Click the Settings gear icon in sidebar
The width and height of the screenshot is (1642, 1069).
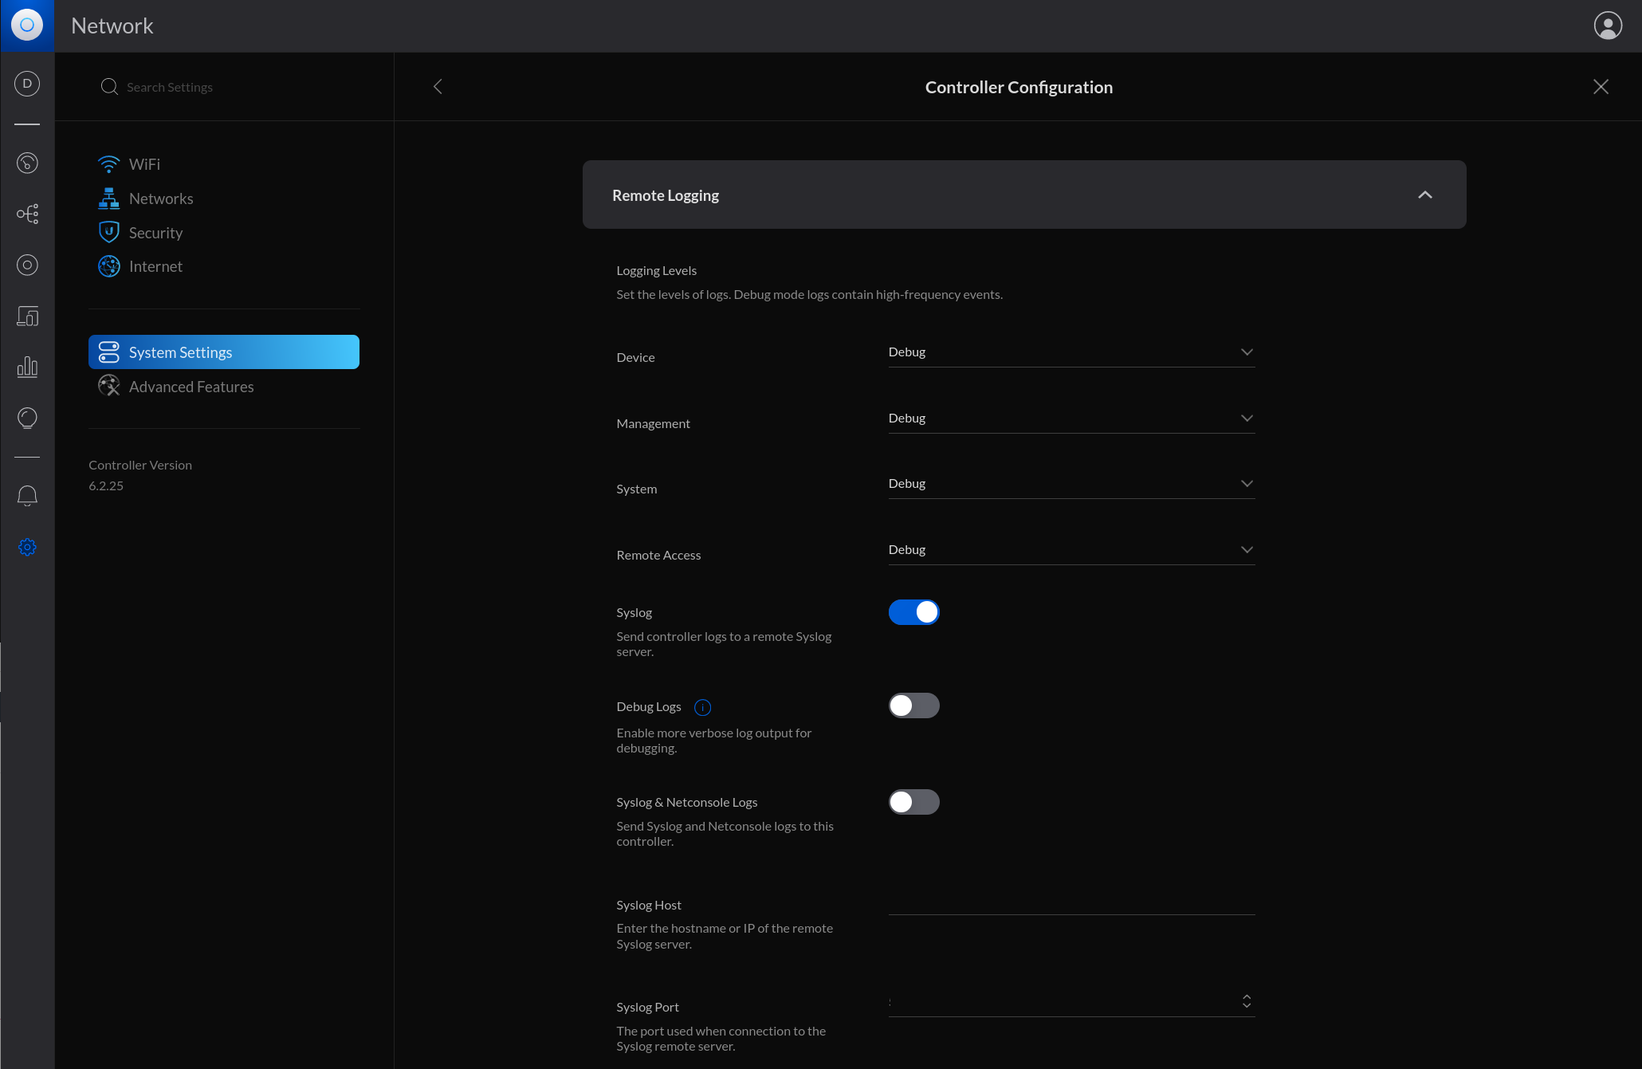coord(27,547)
